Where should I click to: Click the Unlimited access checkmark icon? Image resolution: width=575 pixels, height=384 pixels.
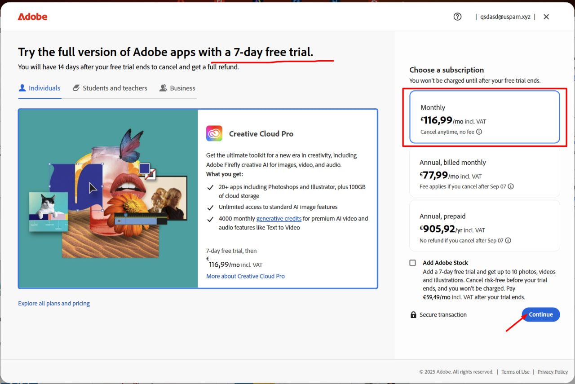(210, 207)
